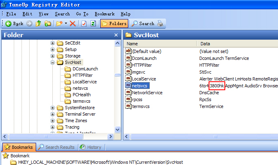The width and height of the screenshot is (278, 165).
Task: Expand the Setup tree node
Action: tap(52, 49)
